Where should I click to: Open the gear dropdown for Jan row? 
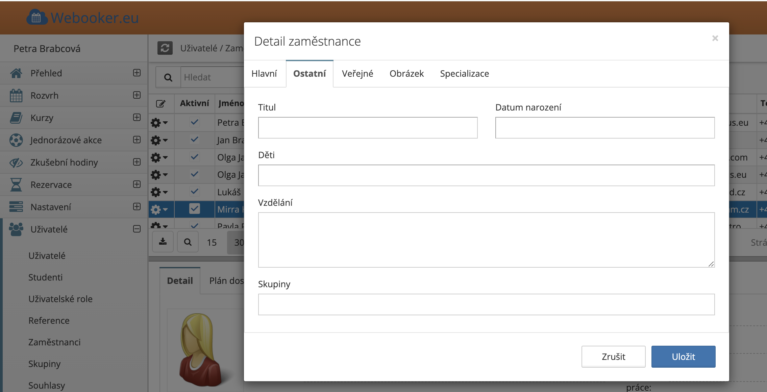[x=159, y=140]
